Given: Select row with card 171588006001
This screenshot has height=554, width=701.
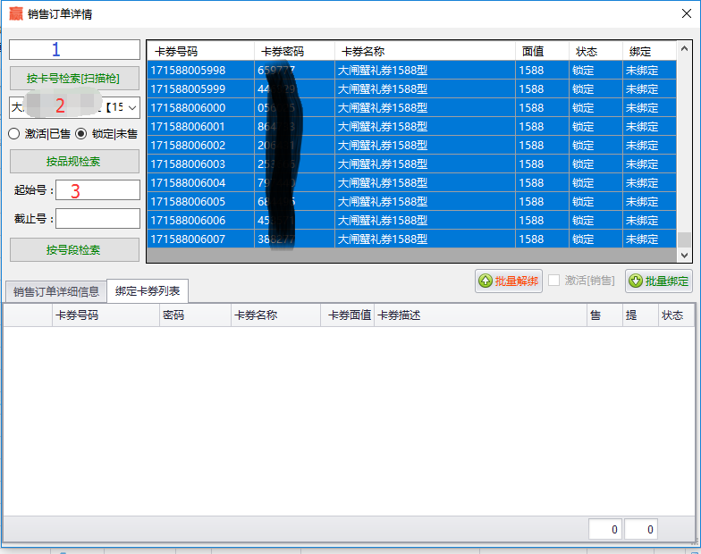Looking at the screenshot, I should point(411,127).
